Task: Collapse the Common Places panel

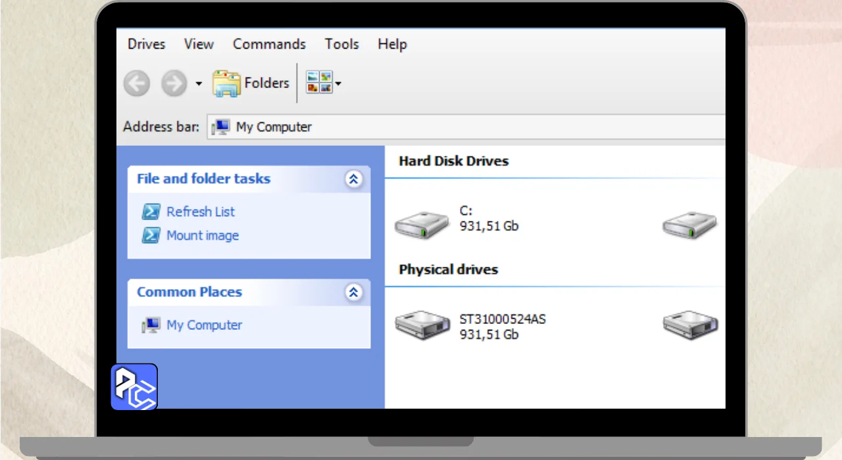Action: (354, 292)
